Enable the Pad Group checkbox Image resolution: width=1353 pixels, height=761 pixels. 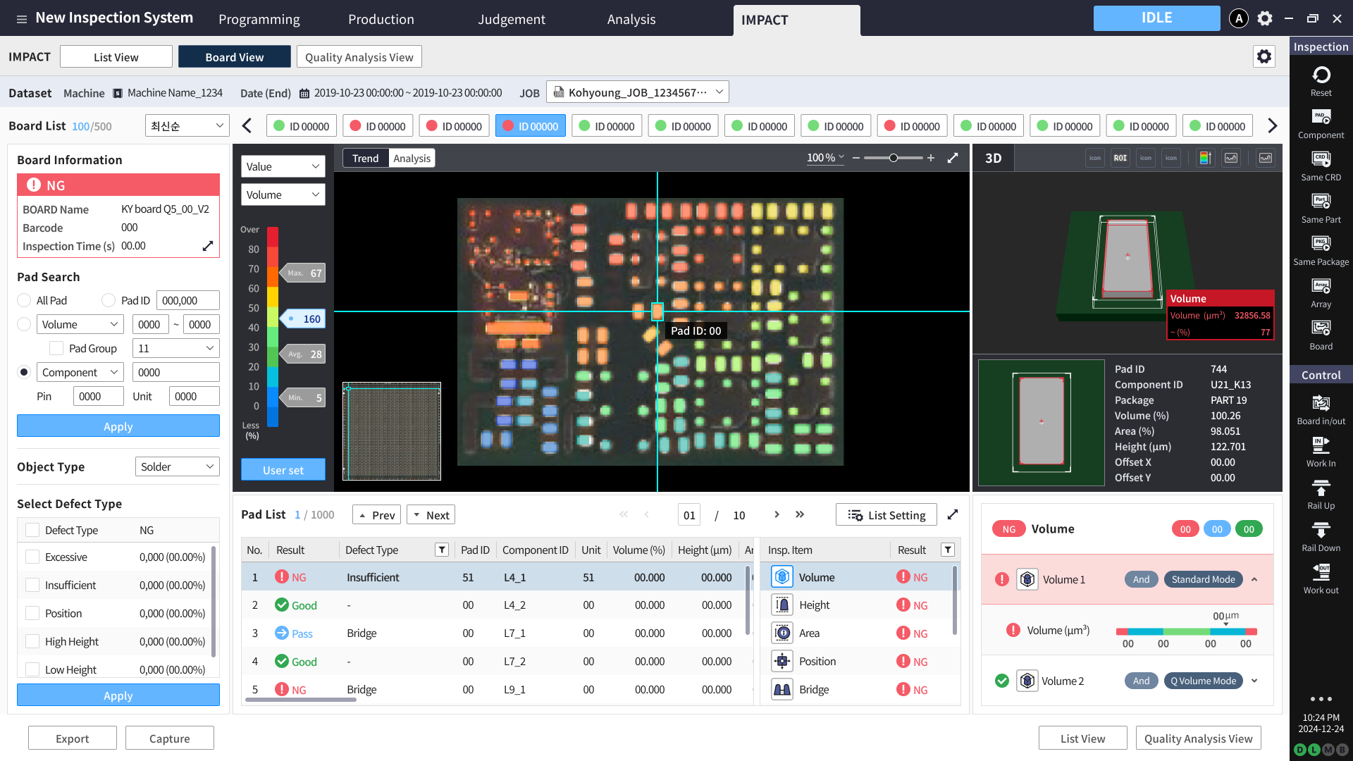[x=56, y=348]
